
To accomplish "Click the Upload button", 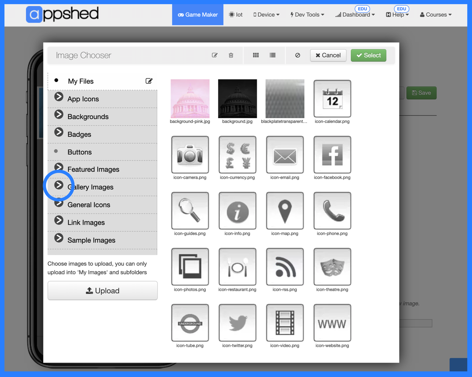I will (102, 290).
